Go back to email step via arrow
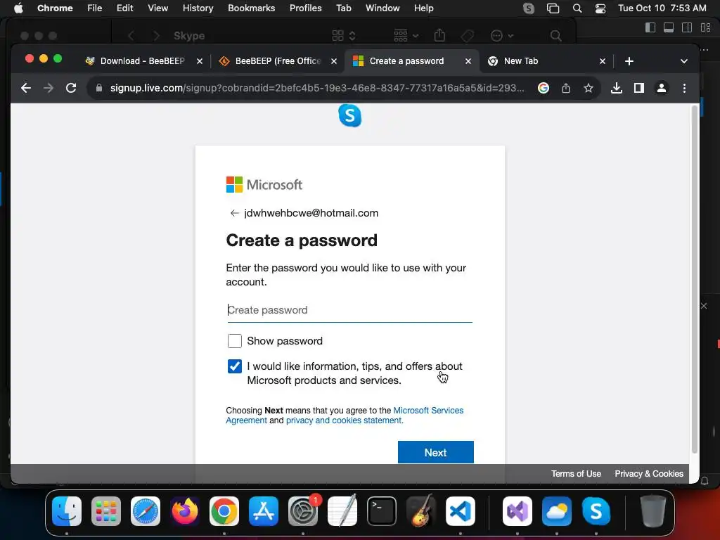720x540 pixels. pos(235,213)
